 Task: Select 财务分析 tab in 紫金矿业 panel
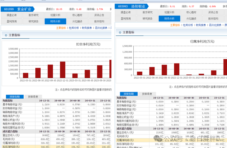[55, 21]
